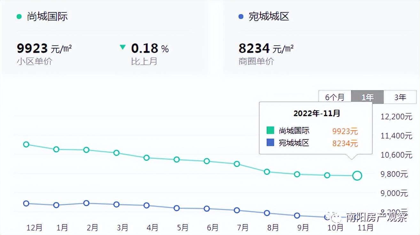420x235 pixels.
Task: Click the 4月 x-axis label
Action: [152, 227]
